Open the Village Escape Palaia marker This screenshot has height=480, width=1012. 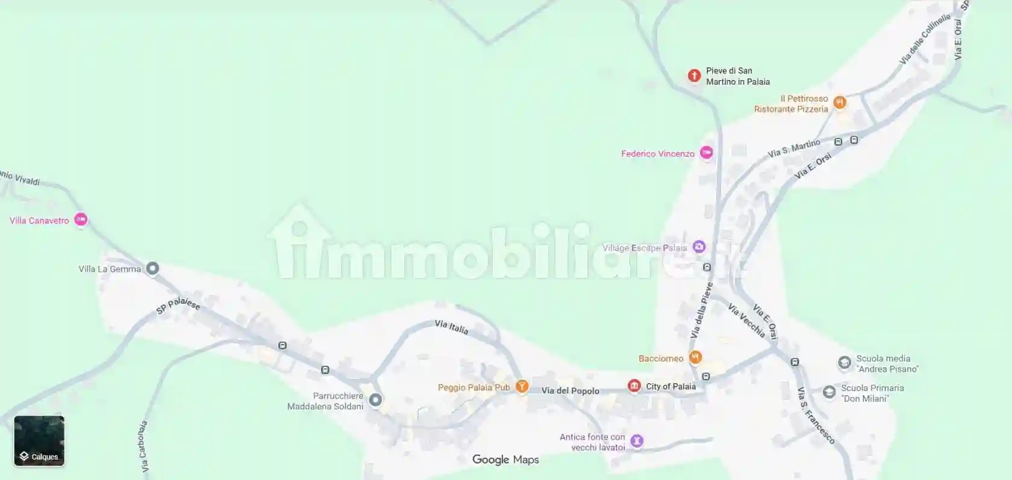pyautogui.click(x=699, y=247)
